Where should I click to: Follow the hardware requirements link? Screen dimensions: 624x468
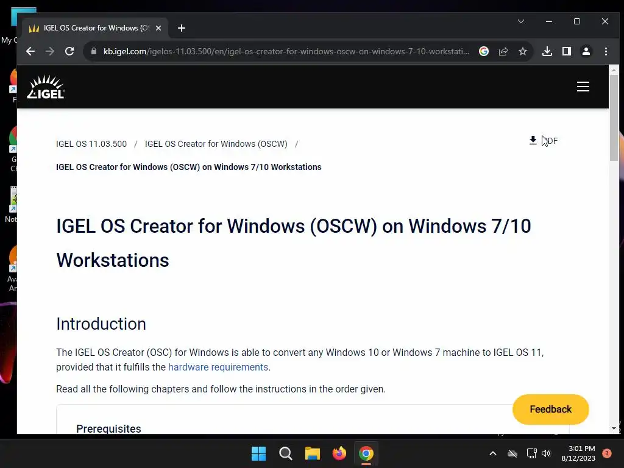pos(218,367)
